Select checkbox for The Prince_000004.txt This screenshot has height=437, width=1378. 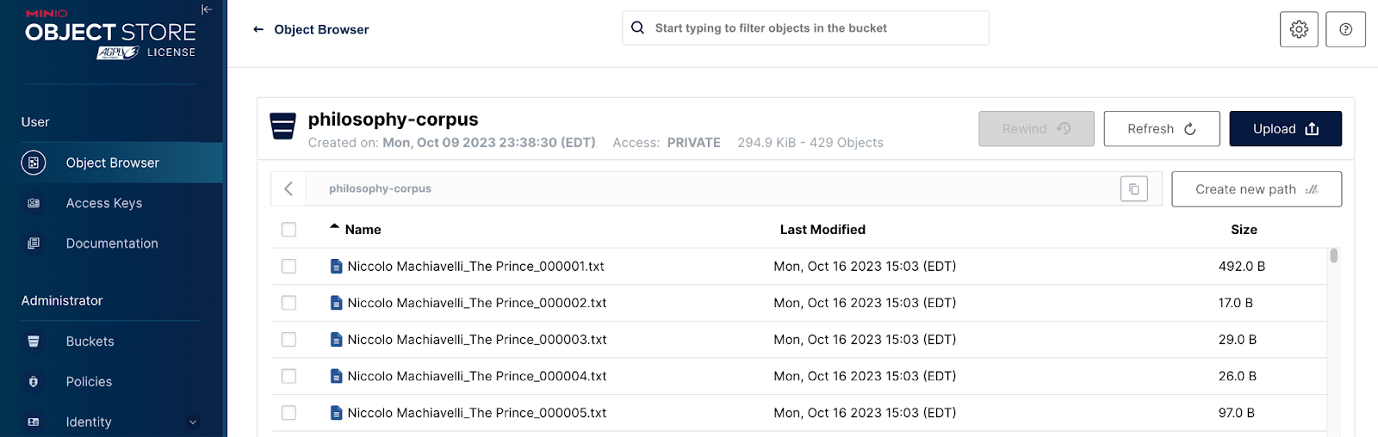point(289,376)
